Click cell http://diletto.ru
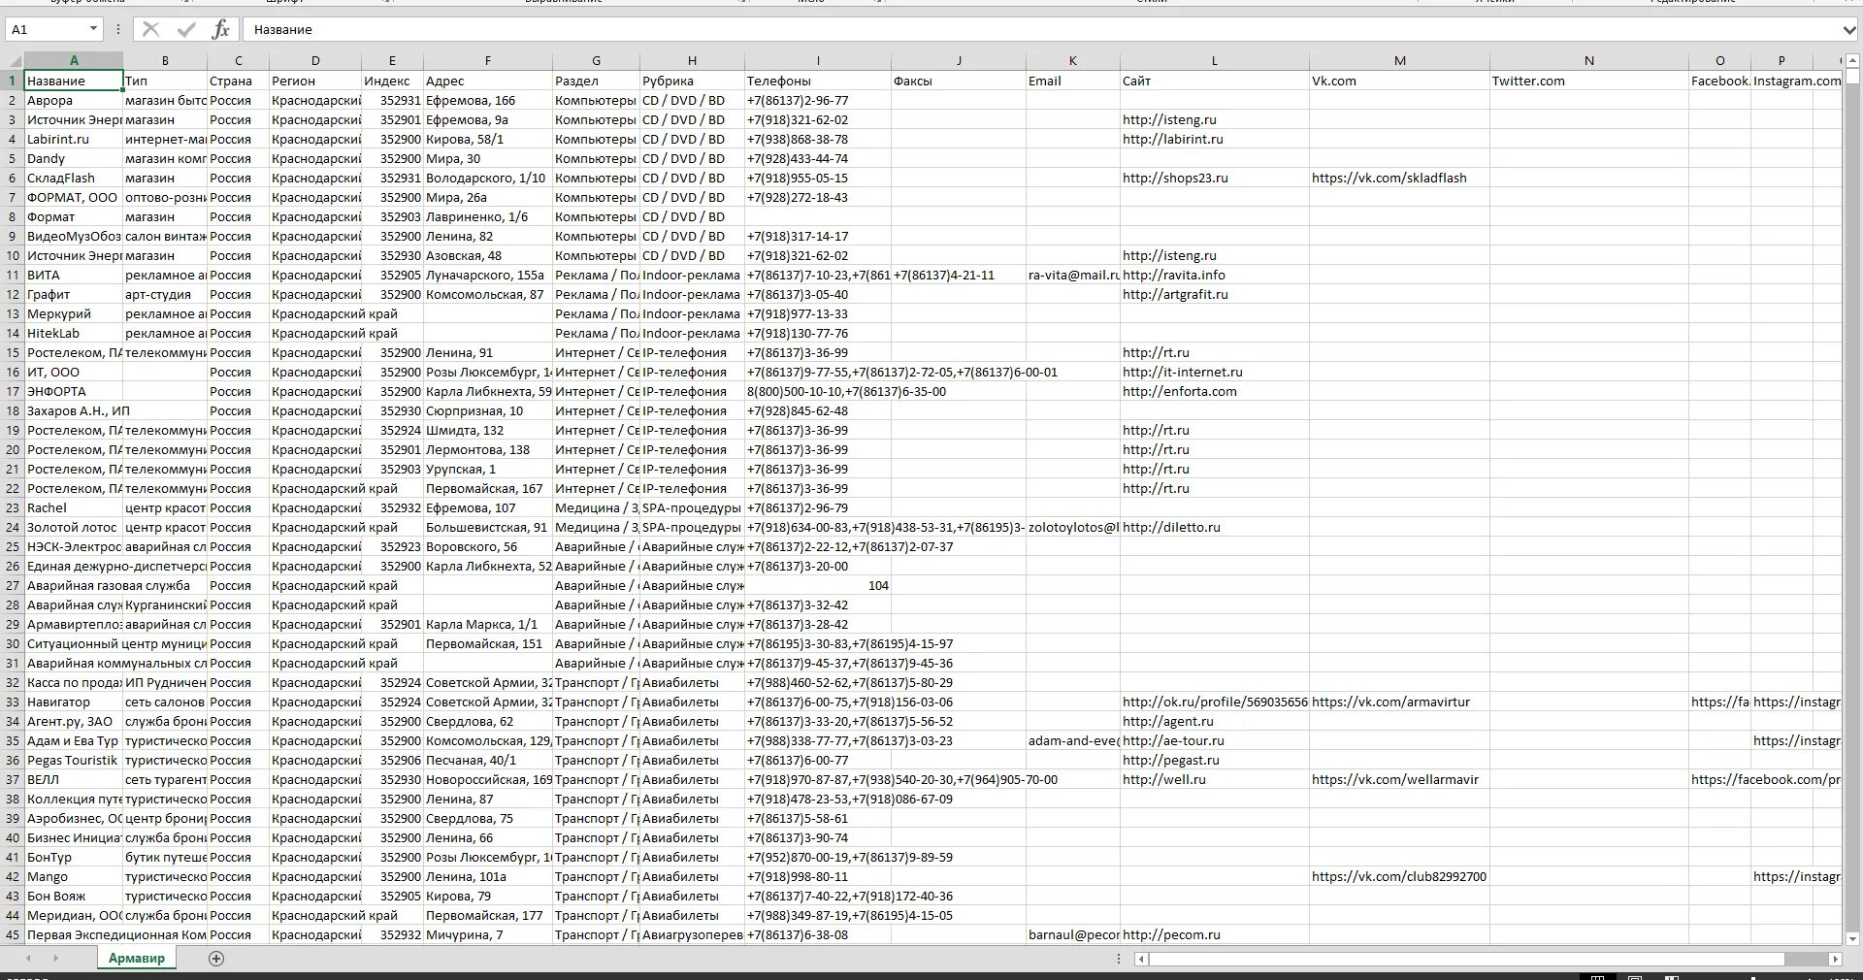The image size is (1863, 980). point(1215,528)
